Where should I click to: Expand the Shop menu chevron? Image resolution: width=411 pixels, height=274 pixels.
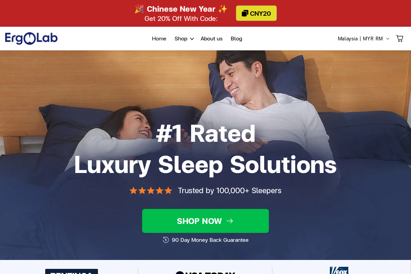(192, 39)
